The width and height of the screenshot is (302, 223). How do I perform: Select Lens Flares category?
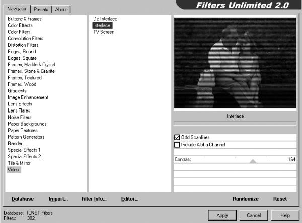coord(19,110)
